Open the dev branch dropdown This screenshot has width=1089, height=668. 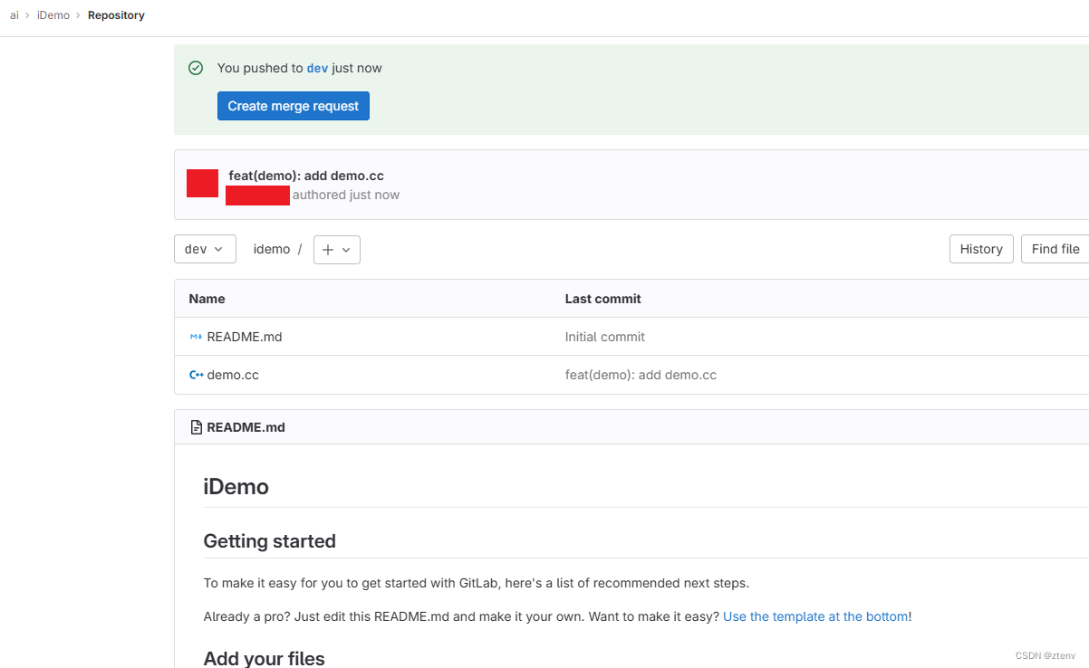[x=205, y=249]
